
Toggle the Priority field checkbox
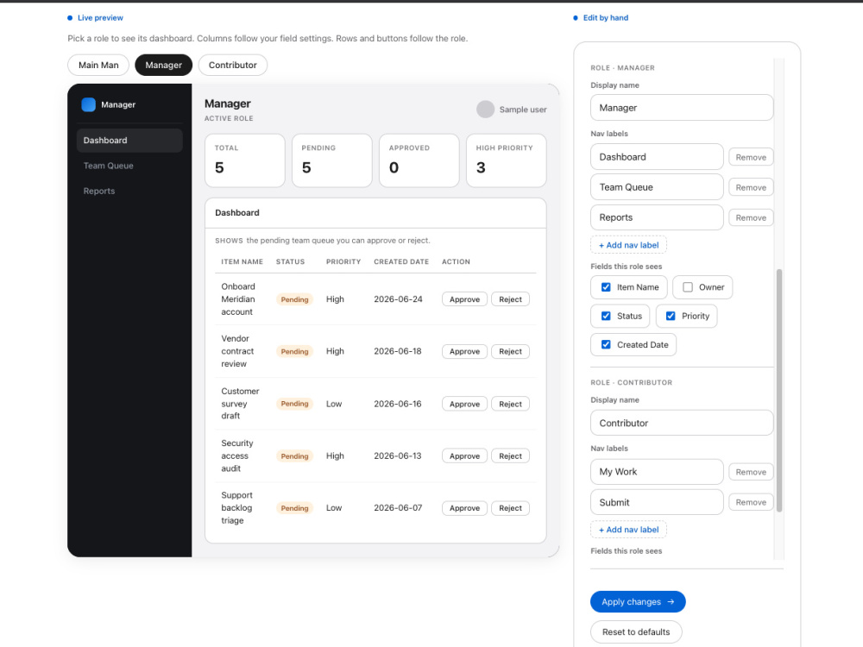click(671, 316)
